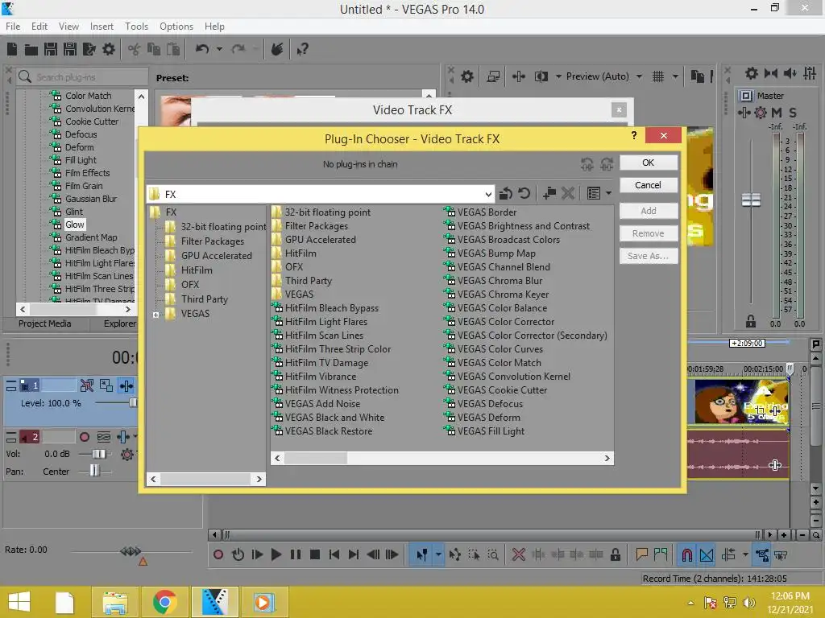The width and height of the screenshot is (825, 618).
Task: Select the Envelope Edit tool
Action: (455, 554)
